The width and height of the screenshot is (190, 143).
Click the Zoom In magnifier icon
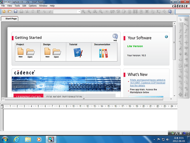point(83,12)
